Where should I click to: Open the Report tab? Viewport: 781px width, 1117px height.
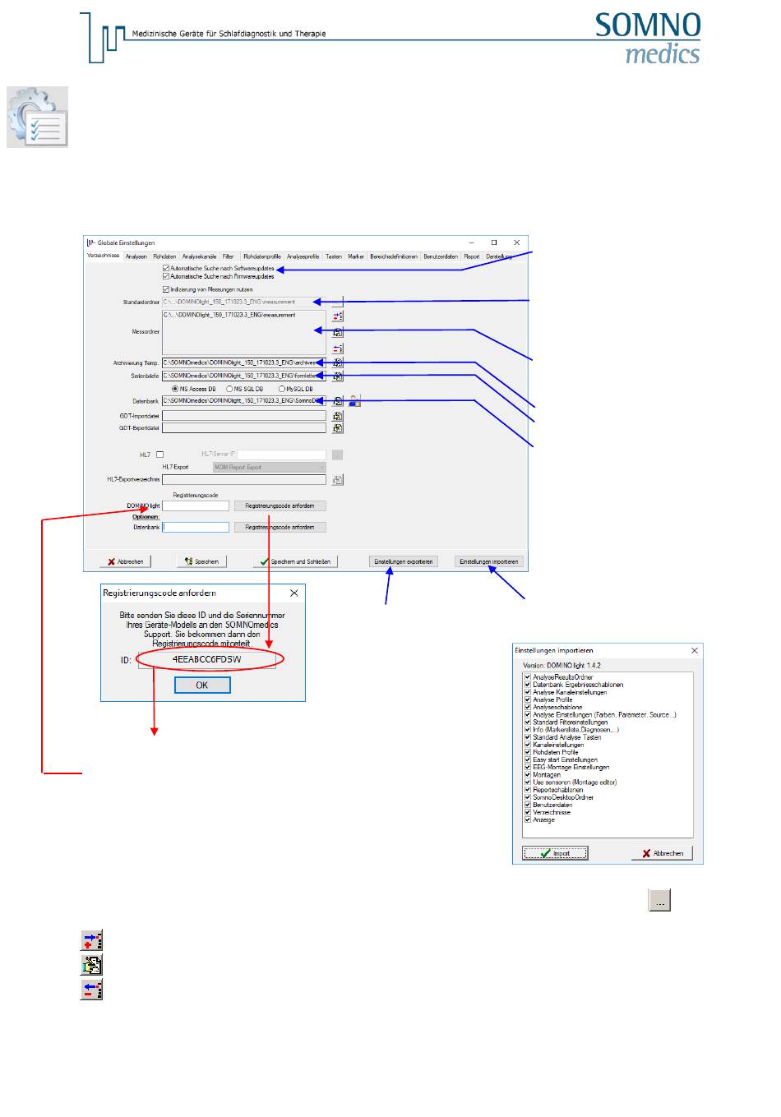click(472, 256)
